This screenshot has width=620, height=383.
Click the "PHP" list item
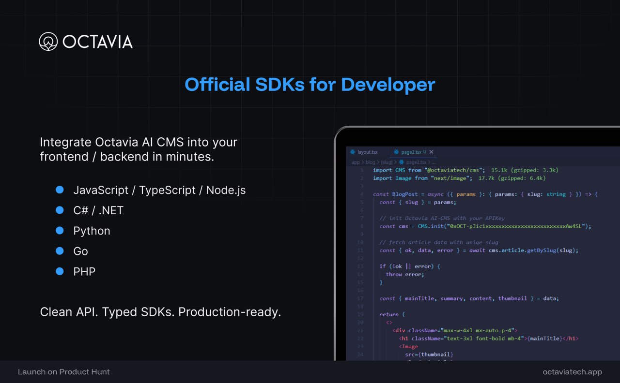click(x=84, y=271)
